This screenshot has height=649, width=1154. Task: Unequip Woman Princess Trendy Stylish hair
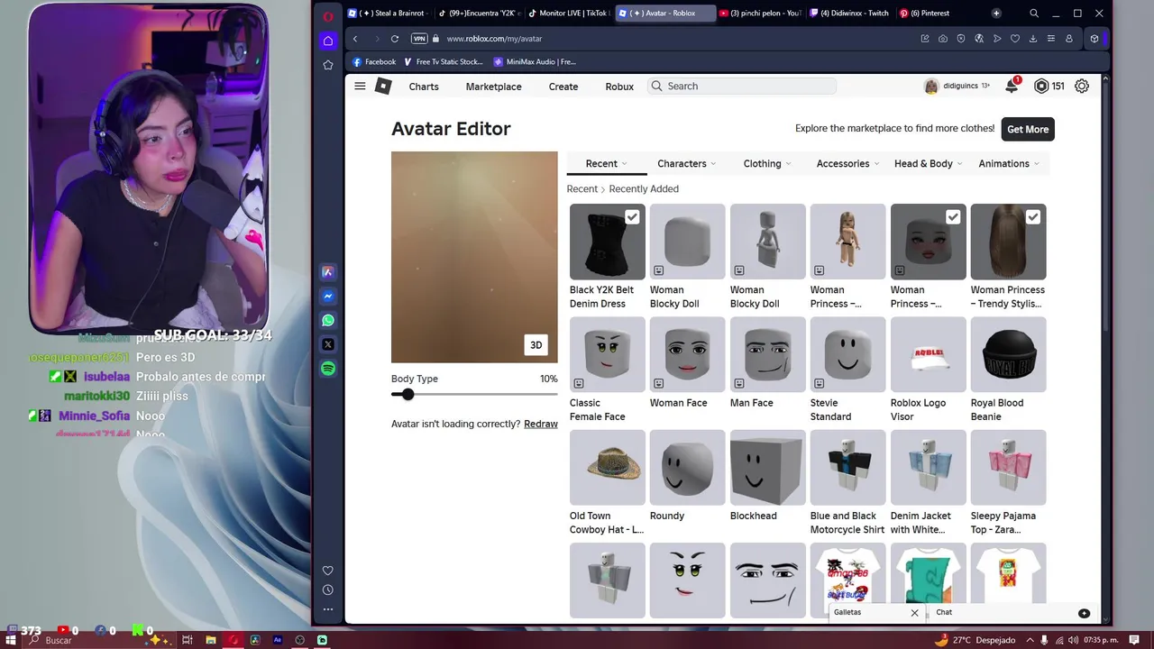coord(1033,217)
